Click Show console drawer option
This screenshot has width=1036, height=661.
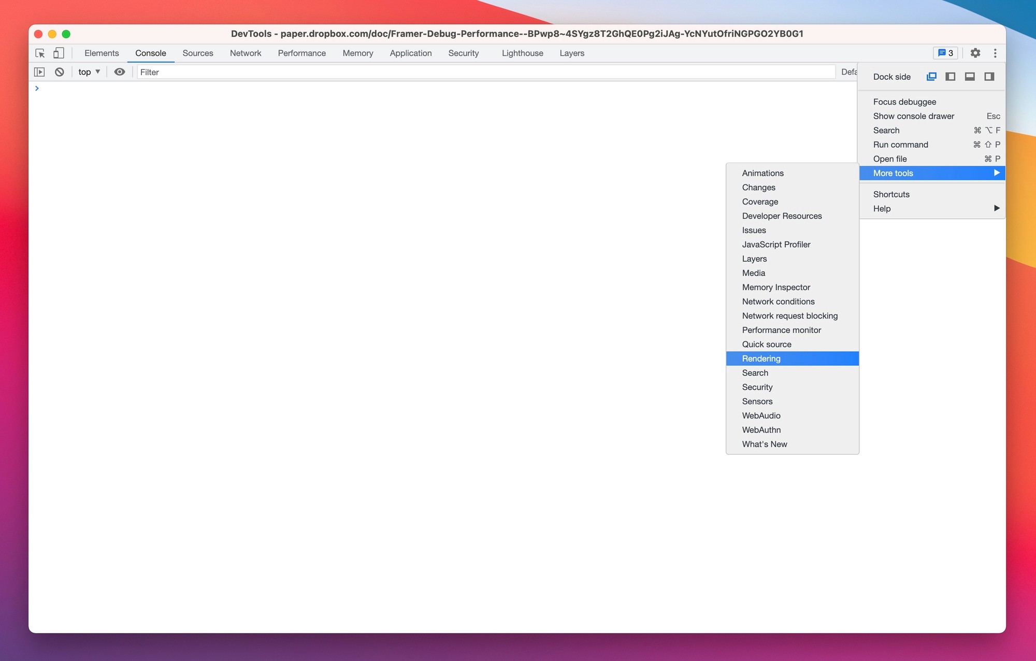914,116
